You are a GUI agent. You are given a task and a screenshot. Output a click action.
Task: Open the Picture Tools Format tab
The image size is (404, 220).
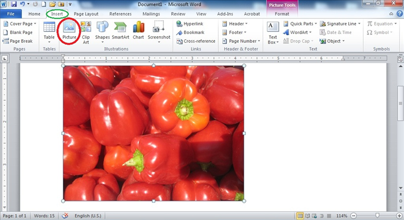[282, 14]
